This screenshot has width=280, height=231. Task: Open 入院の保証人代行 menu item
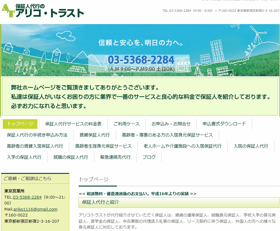click(x=251, y=146)
